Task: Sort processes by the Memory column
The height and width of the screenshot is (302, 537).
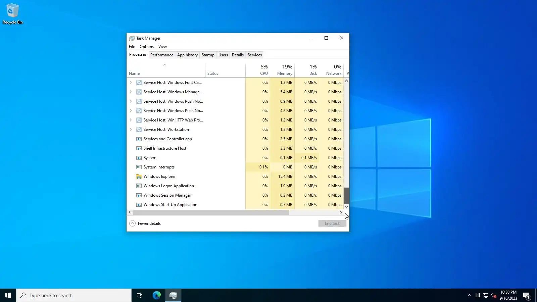Action: point(282,70)
